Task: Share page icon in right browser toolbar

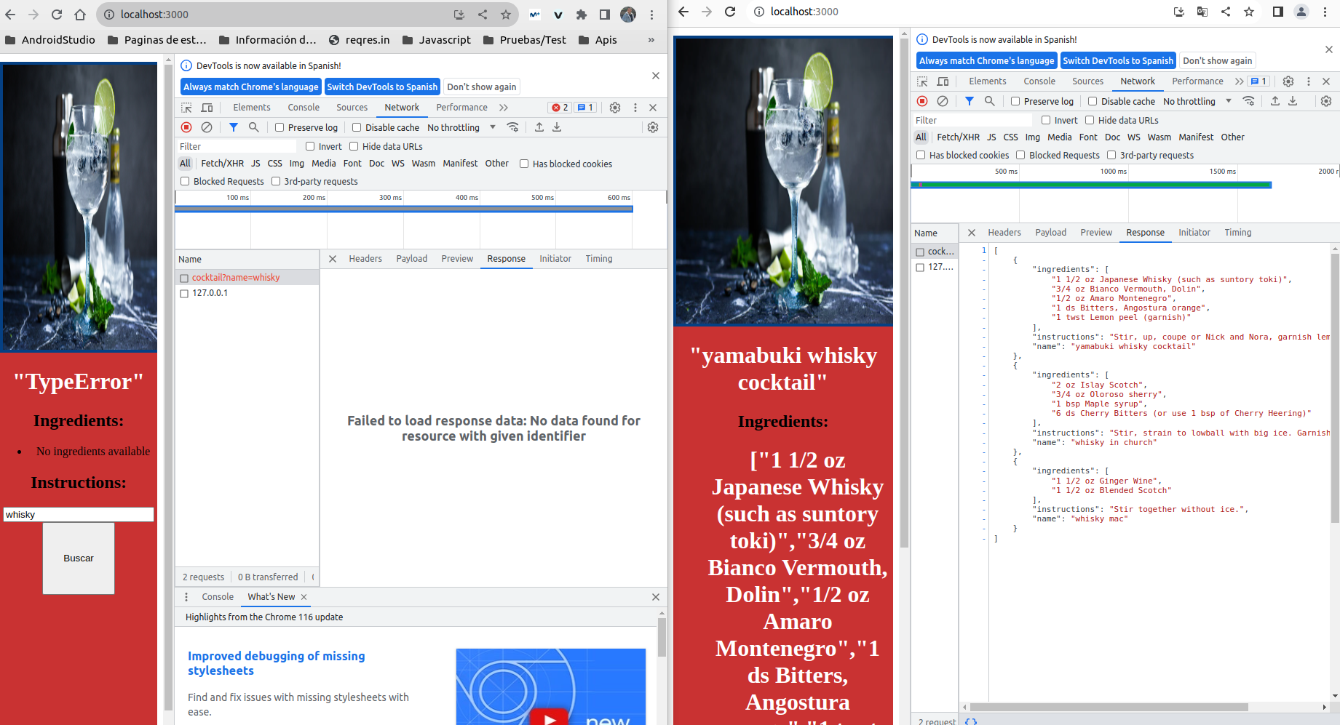Action: tap(1226, 12)
